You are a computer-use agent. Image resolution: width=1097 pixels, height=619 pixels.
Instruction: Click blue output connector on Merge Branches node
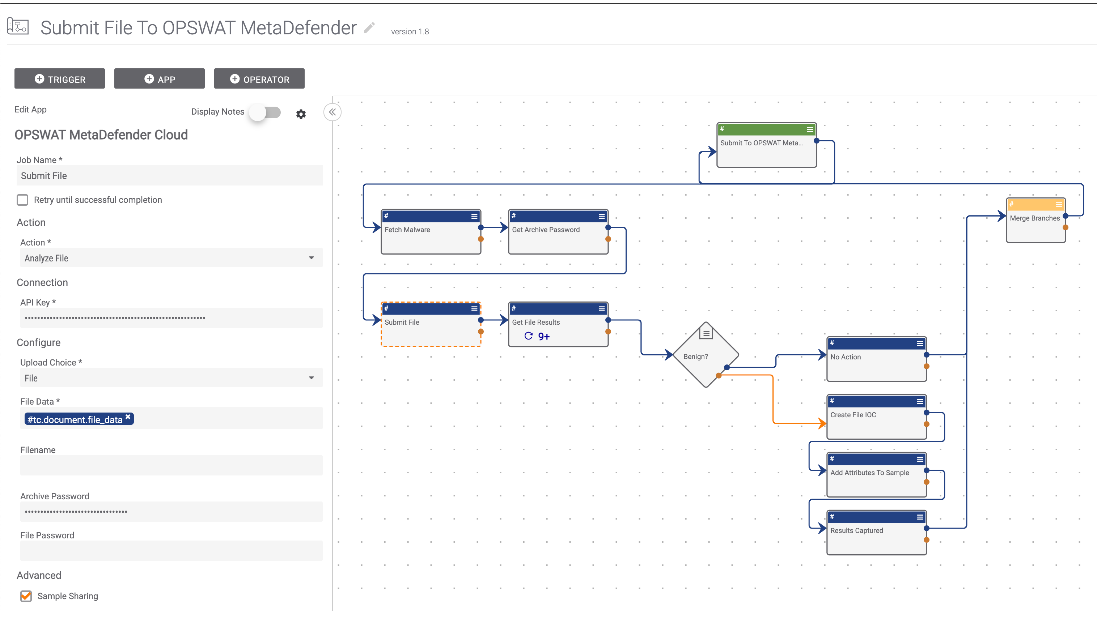[x=1065, y=216]
